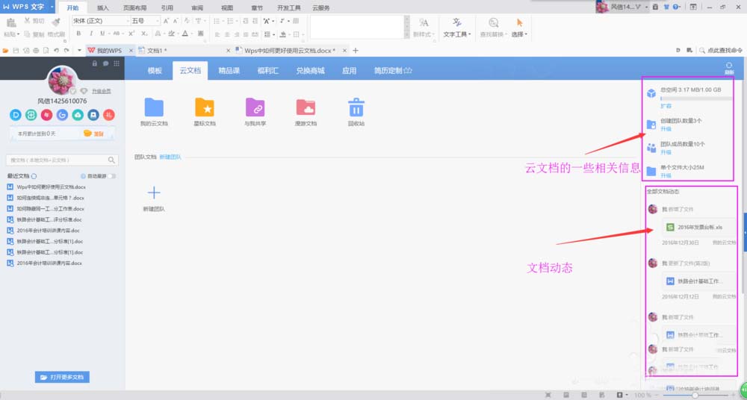The height and width of the screenshot is (400, 747).
Task: Click the refresh circle next to 最近文档
Action: click(34, 176)
